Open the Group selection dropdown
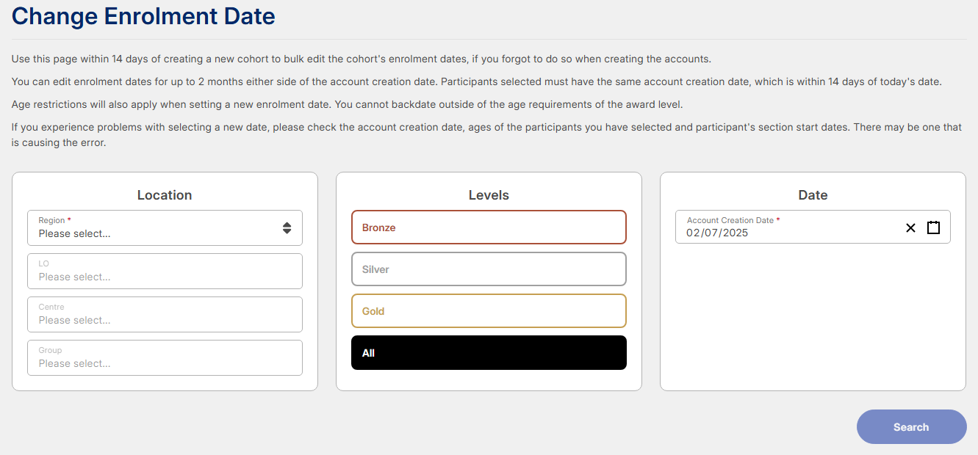This screenshot has width=978, height=455. (165, 358)
